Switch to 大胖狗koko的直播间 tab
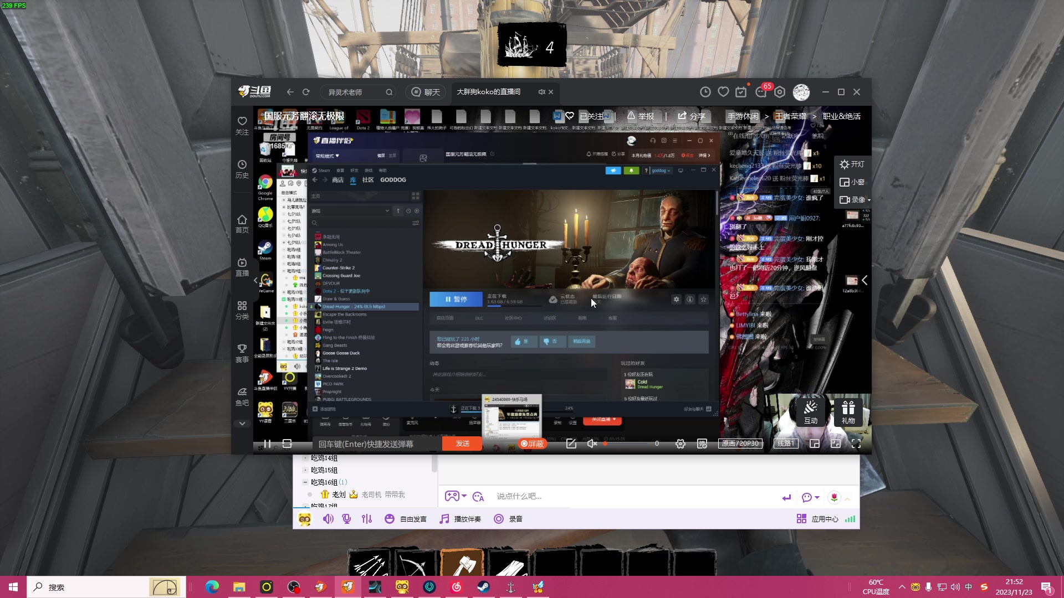Screen dimensions: 1064x598 [489, 92]
